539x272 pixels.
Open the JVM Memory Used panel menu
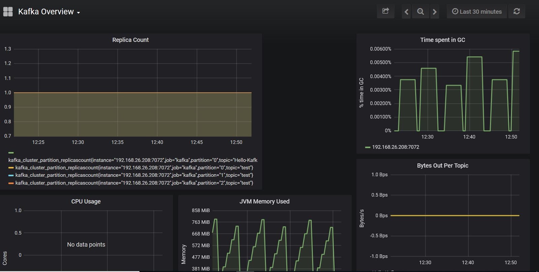264,201
